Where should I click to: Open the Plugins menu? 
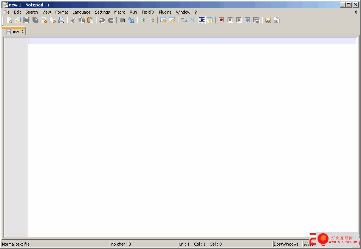(x=165, y=12)
